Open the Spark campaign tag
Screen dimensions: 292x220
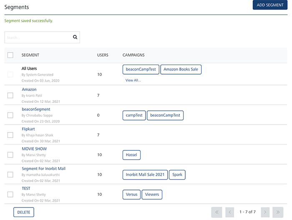(177, 175)
